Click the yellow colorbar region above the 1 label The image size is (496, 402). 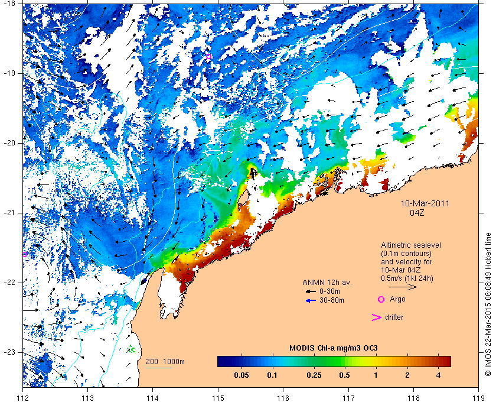coord(376,361)
